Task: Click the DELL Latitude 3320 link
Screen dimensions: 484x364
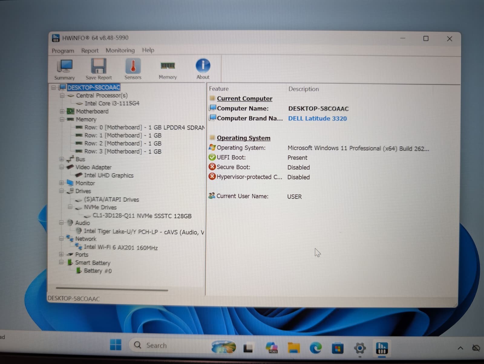Action: point(317,119)
